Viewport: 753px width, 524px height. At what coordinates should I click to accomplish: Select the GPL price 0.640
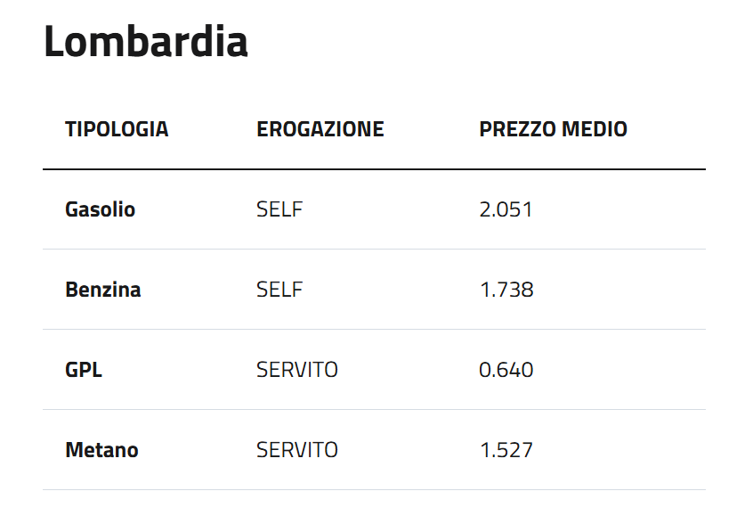click(x=506, y=370)
